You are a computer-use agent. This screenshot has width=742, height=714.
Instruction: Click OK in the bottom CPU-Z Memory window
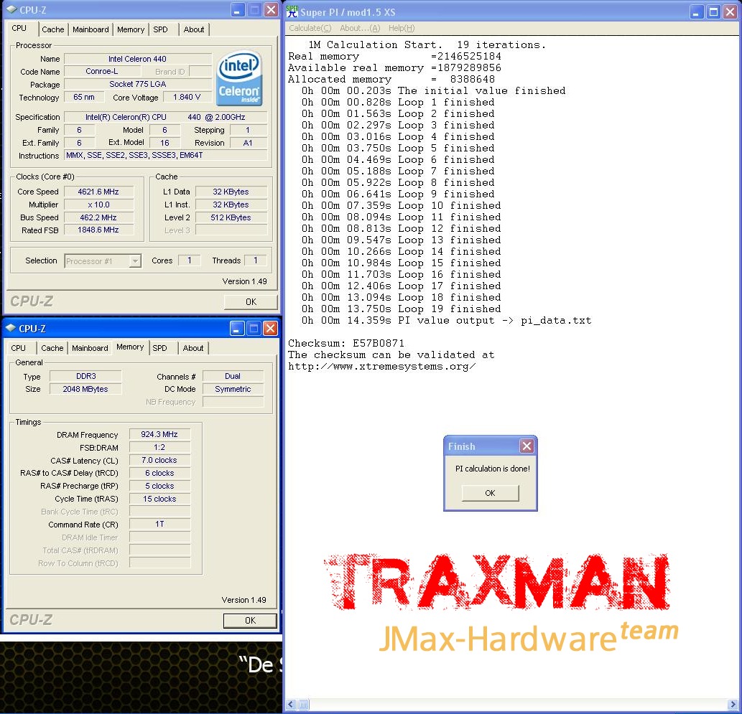point(250,621)
